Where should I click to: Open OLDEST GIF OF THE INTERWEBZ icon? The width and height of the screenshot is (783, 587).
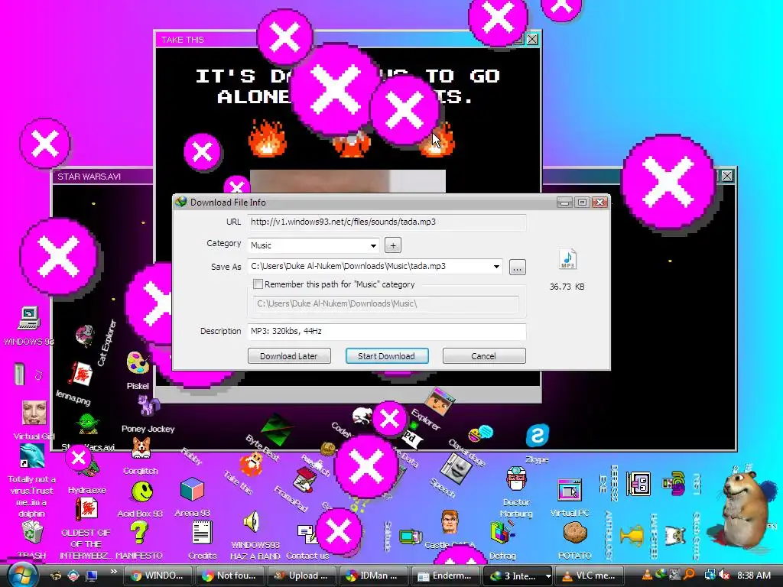pyautogui.click(x=86, y=509)
